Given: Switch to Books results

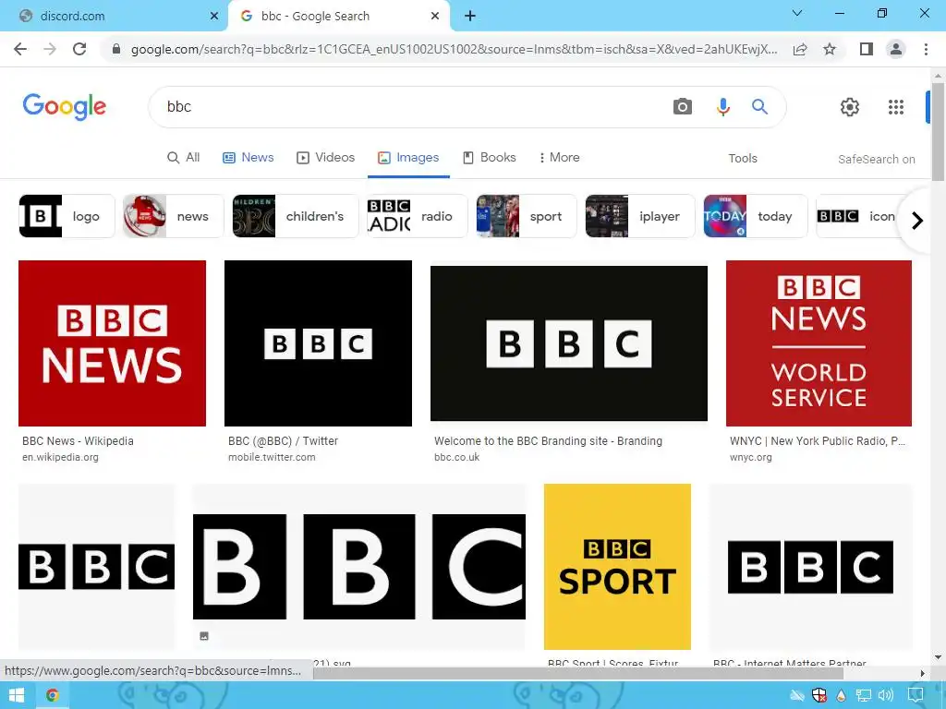Looking at the screenshot, I should tap(490, 157).
